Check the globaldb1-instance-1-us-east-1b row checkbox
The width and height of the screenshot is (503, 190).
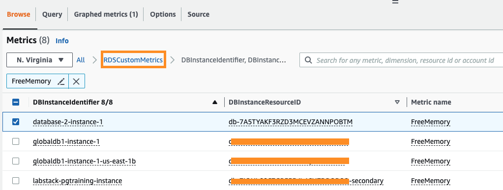16,161
